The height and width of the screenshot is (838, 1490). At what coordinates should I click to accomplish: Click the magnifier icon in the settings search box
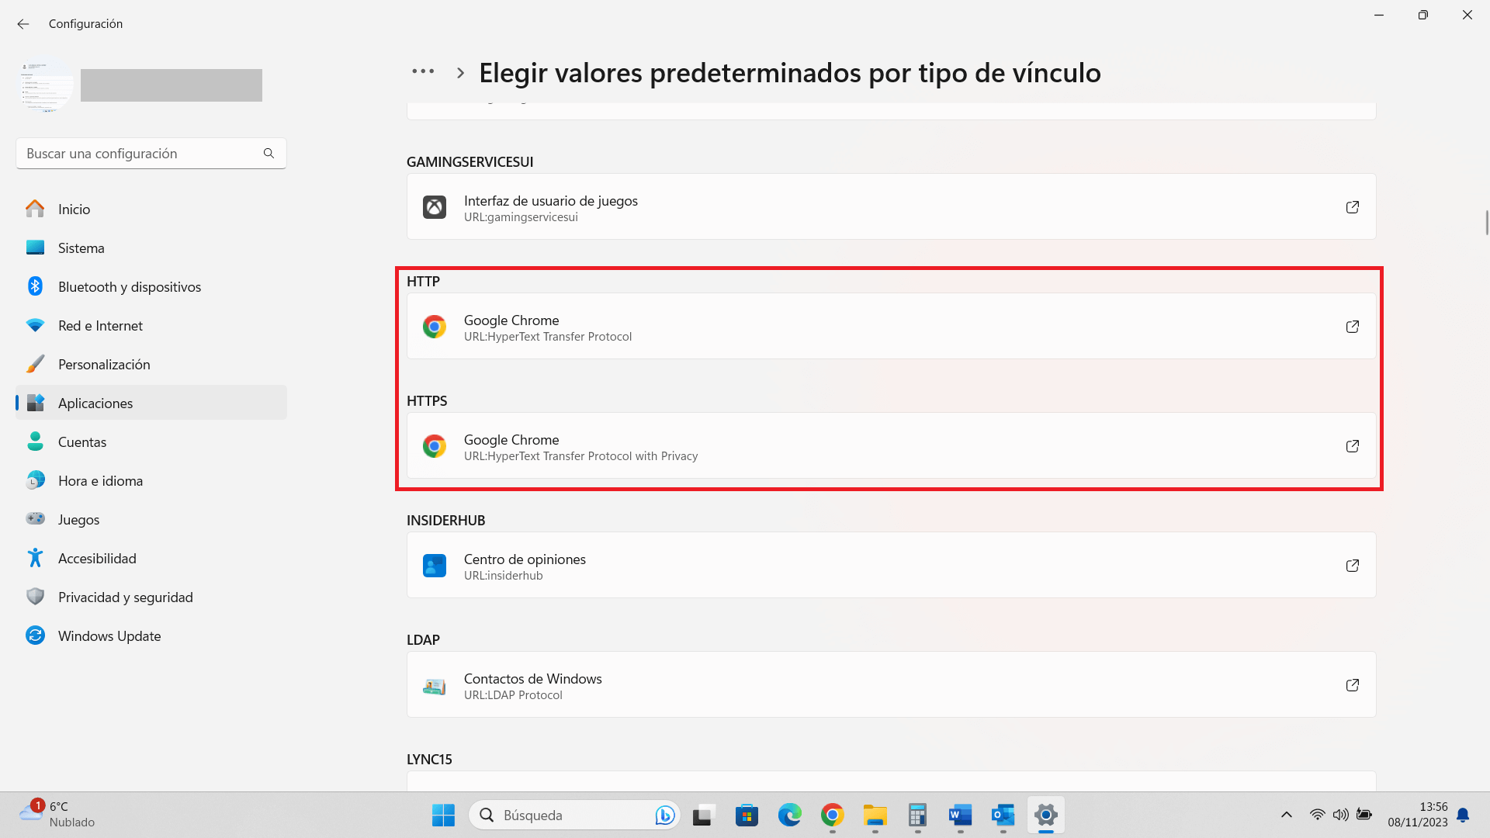[269, 154]
